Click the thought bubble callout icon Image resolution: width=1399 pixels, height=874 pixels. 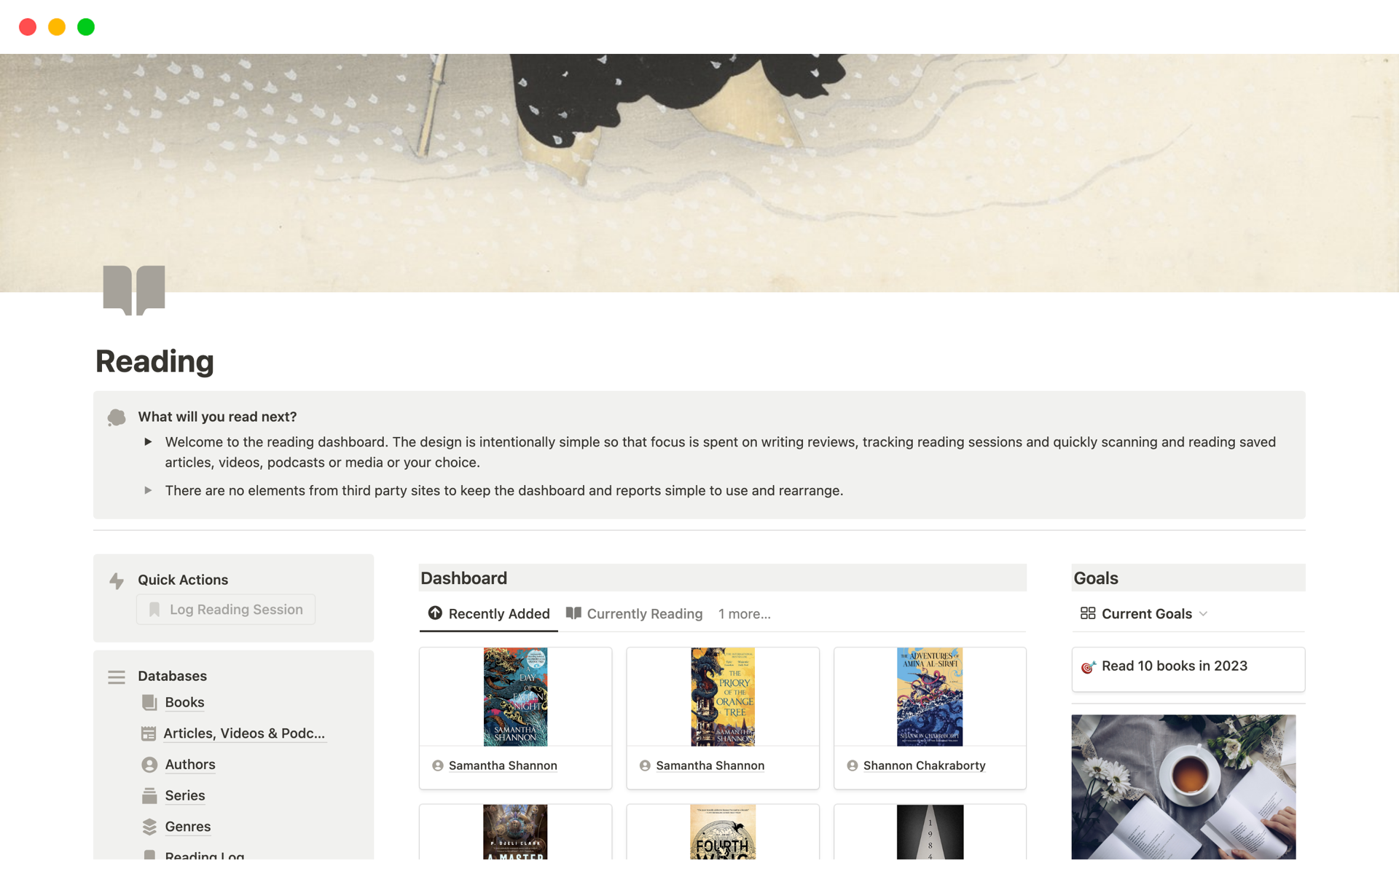click(117, 417)
